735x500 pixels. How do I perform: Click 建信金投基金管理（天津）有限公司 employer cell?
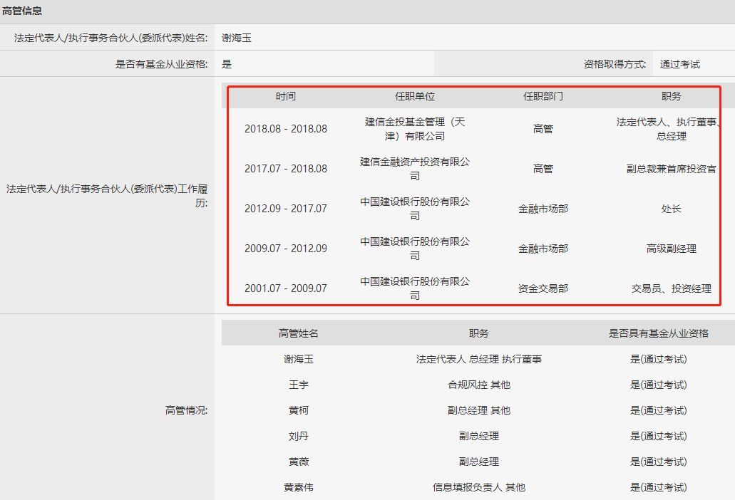(415, 129)
